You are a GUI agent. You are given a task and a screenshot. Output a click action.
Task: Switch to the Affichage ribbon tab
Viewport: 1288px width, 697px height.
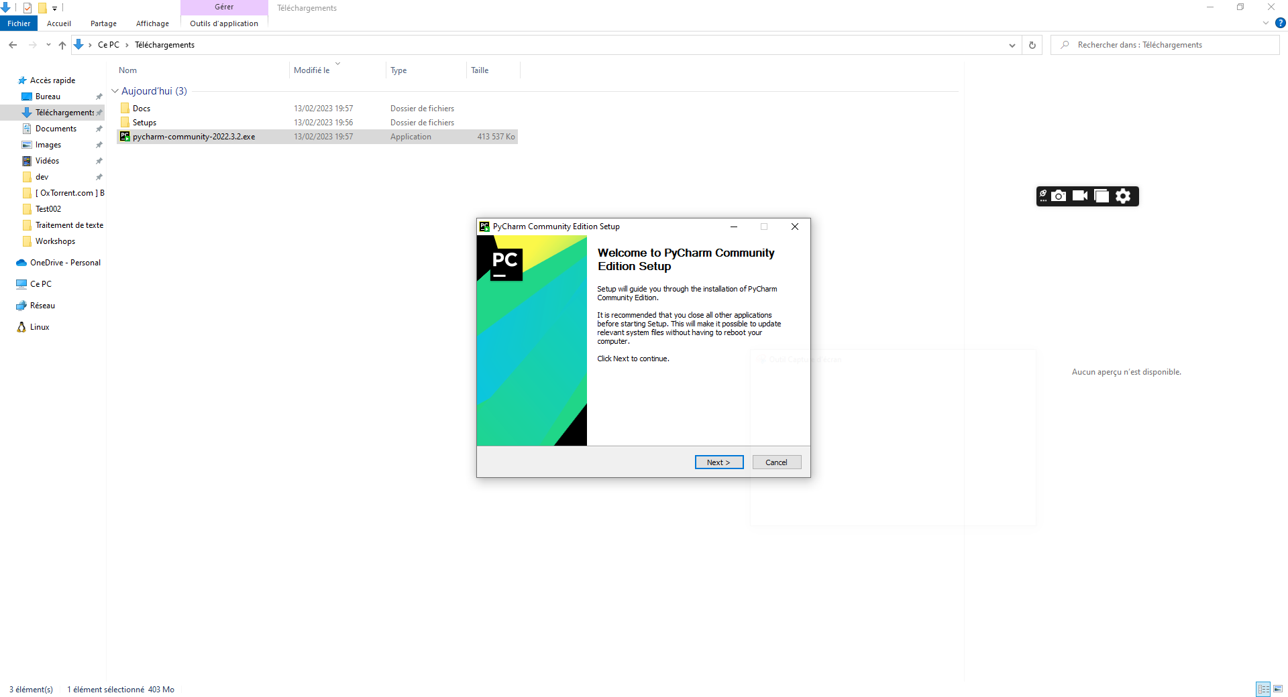tap(152, 23)
